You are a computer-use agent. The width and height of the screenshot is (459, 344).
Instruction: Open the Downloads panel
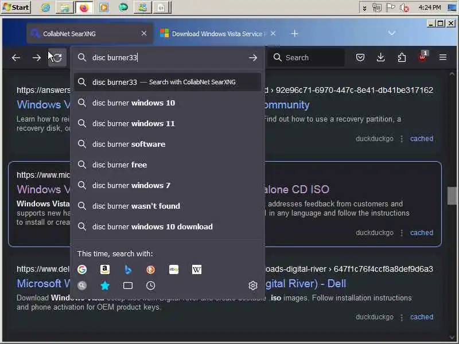pos(381,57)
